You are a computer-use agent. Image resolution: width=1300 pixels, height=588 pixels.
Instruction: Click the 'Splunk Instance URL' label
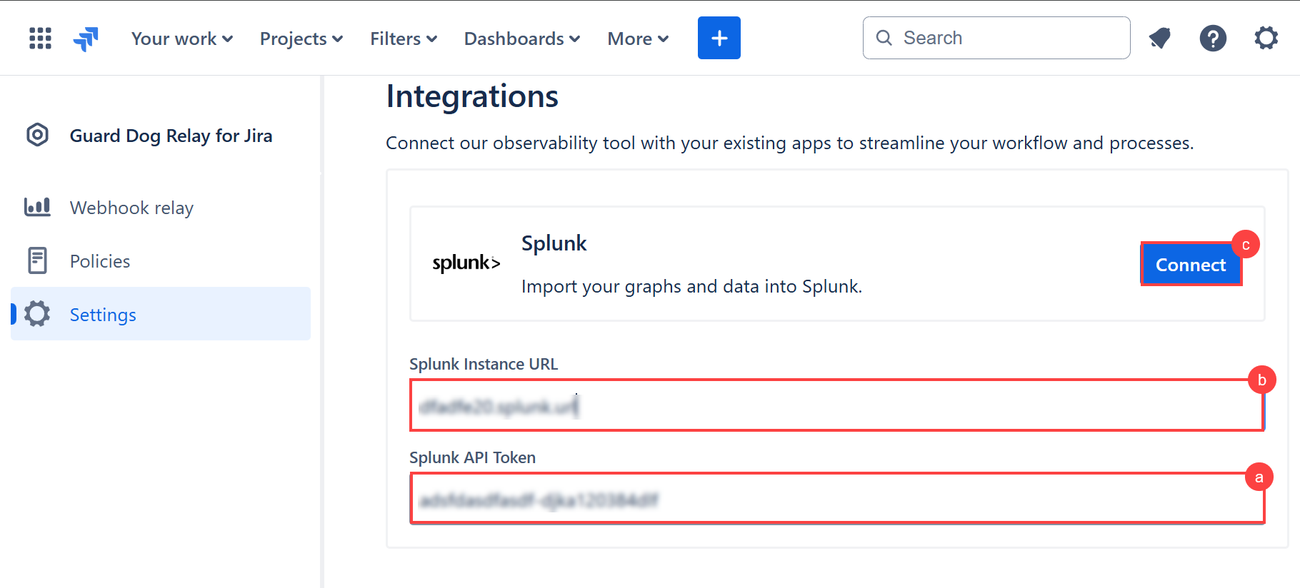484,364
